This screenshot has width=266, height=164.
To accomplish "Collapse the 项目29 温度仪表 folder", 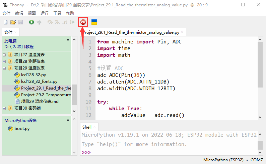I will (4, 68).
